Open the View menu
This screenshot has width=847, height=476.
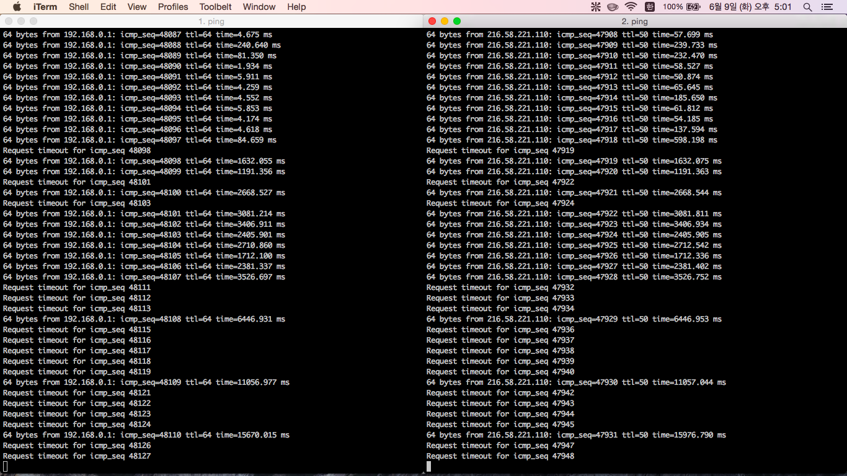(137, 7)
